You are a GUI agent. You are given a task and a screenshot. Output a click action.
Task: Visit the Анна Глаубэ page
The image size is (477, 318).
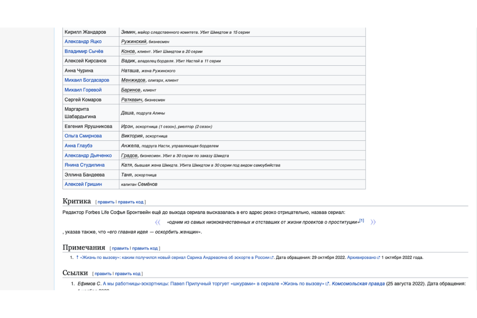pos(78,145)
